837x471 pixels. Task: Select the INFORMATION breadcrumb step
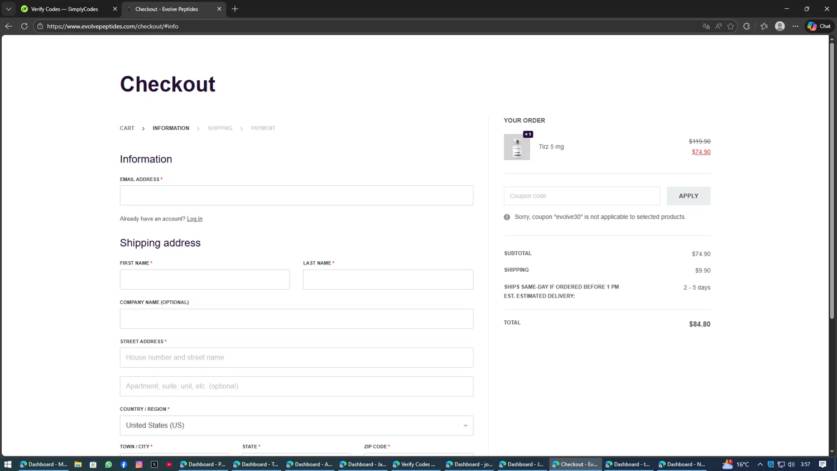[x=171, y=128]
